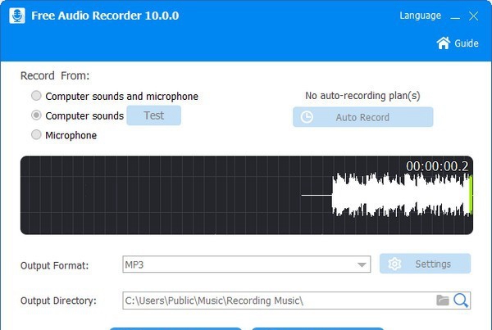Minimize the Free Audio Recorder window
Screen dimensions: 492x330
[455, 16]
